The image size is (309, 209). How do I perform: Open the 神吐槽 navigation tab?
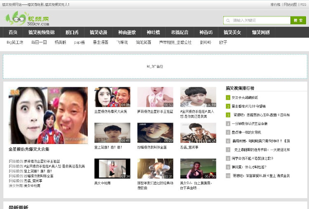[153, 32]
